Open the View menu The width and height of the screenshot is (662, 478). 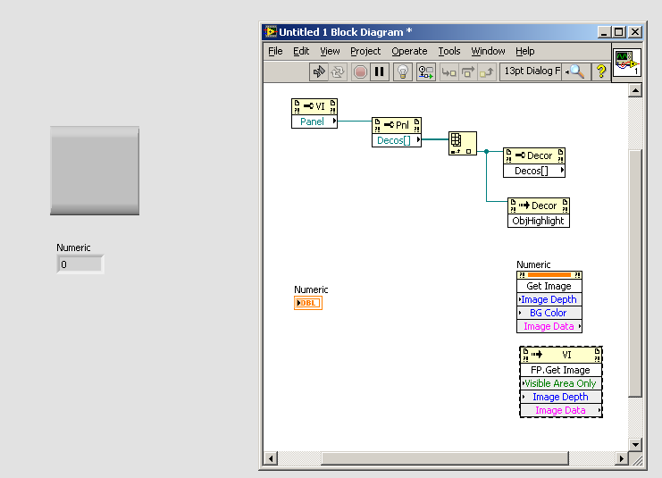point(330,51)
